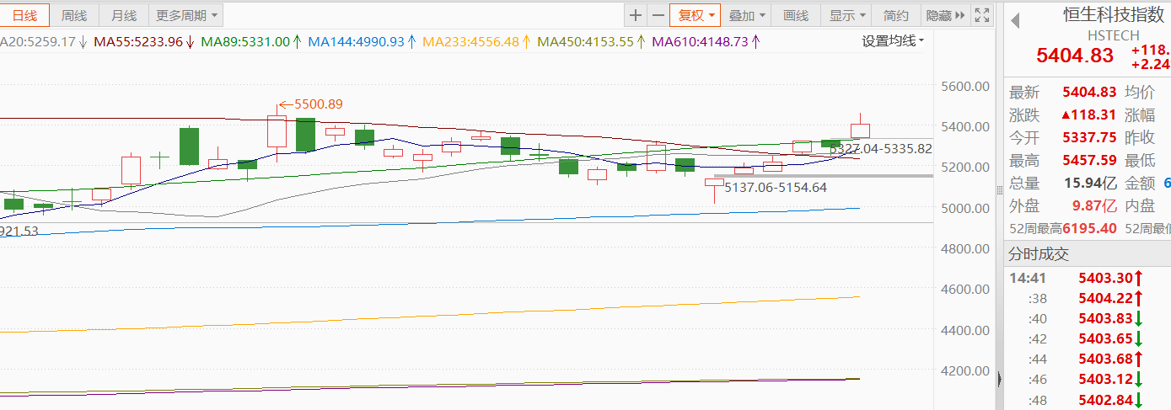Click the 最高 5457.59 value
The height and width of the screenshot is (410, 1171).
1089,161
